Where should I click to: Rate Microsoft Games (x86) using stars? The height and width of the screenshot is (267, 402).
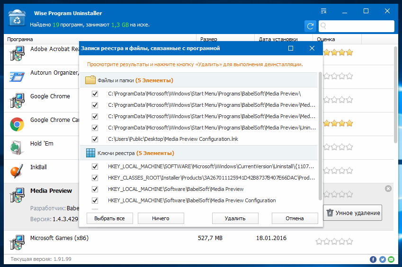(334, 241)
